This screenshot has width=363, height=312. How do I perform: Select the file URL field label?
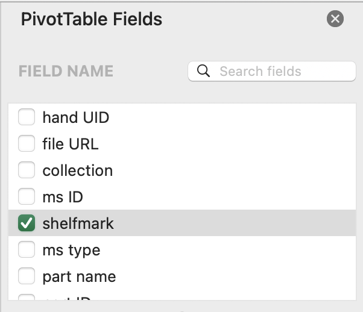pyautogui.click(x=71, y=144)
